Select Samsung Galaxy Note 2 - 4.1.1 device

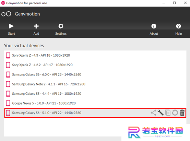coord(95,84)
